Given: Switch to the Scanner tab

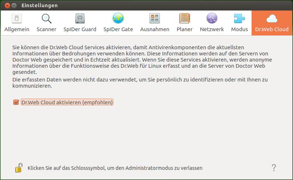Looking at the screenshot, I should coord(46,23).
